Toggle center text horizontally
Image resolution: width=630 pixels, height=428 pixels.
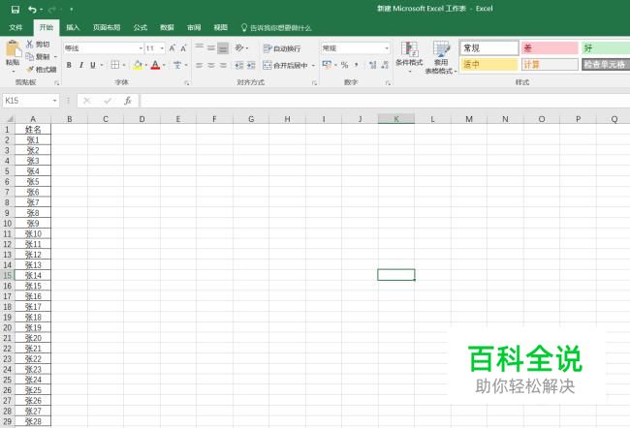(211, 65)
